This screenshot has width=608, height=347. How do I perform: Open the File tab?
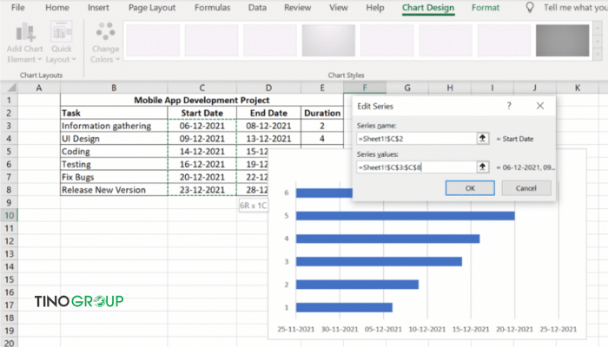[x=18, y=7]
